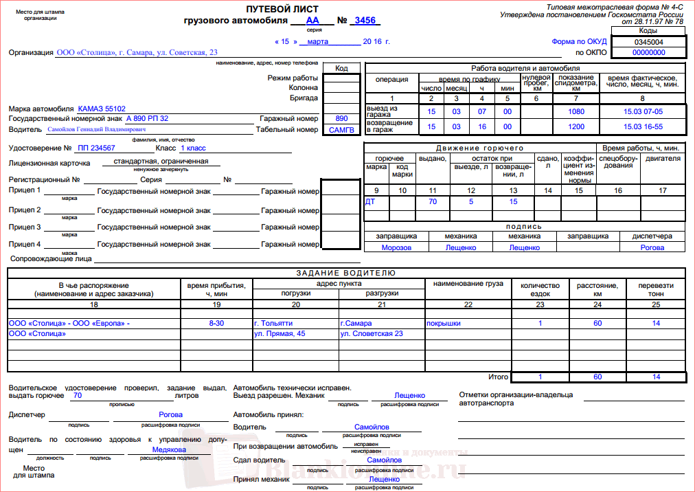This screenshot has width=695, height=492.
Task: Click fuel litres "70" after "выдать горючее"
Action: pos(78,395)
